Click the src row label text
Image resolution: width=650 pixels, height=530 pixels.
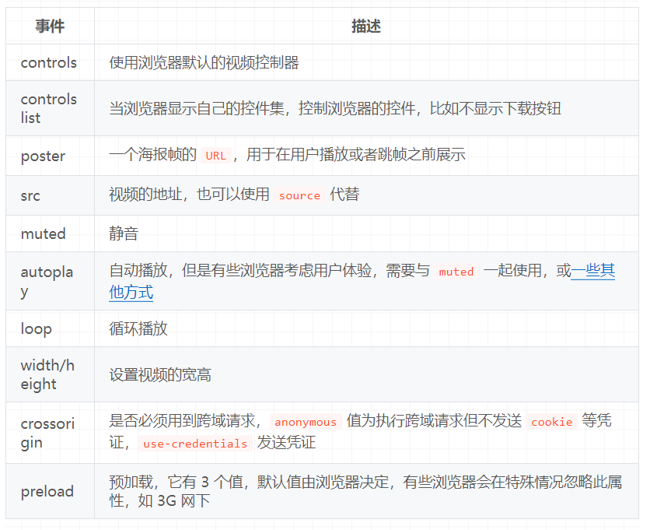[x=30, y=195]
